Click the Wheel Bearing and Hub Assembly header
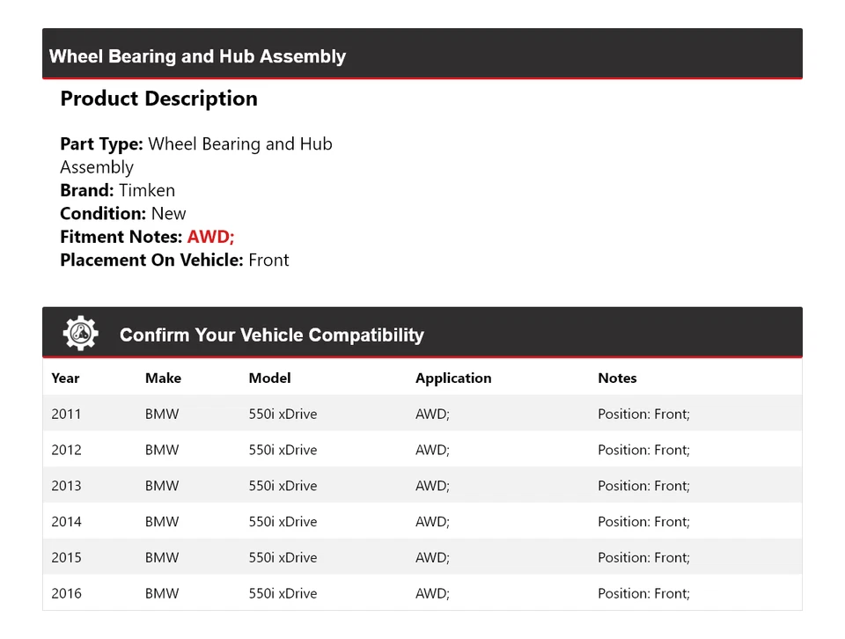This screenshot has width=845, height=639. (x=197, y=56)
